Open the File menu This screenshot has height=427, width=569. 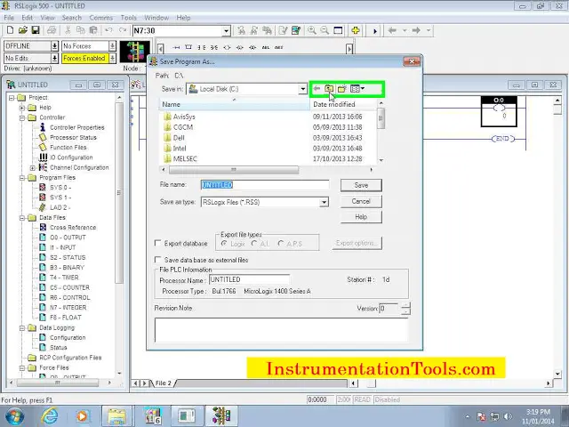point(9,18)
